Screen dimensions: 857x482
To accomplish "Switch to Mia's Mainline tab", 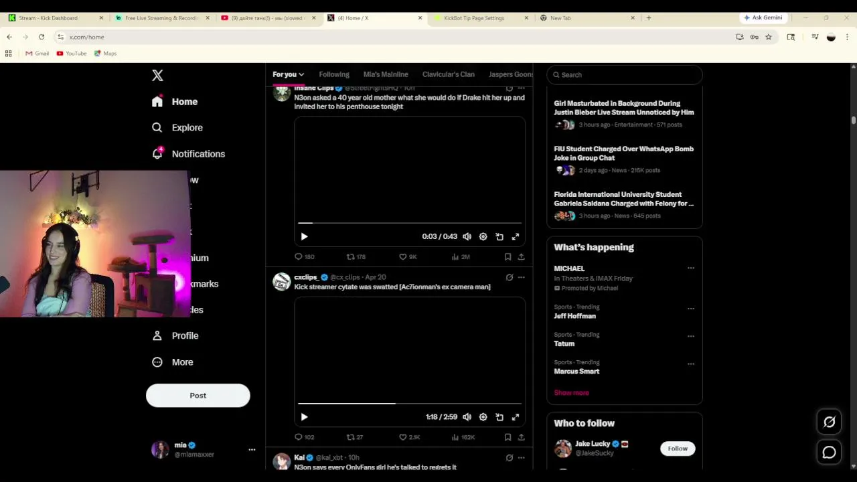I will [386, 74].
